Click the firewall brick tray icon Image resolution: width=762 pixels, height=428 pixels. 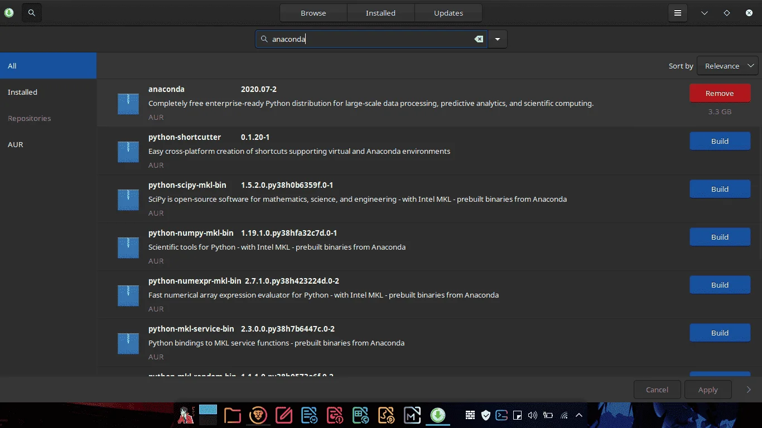[x=470, y=415]
